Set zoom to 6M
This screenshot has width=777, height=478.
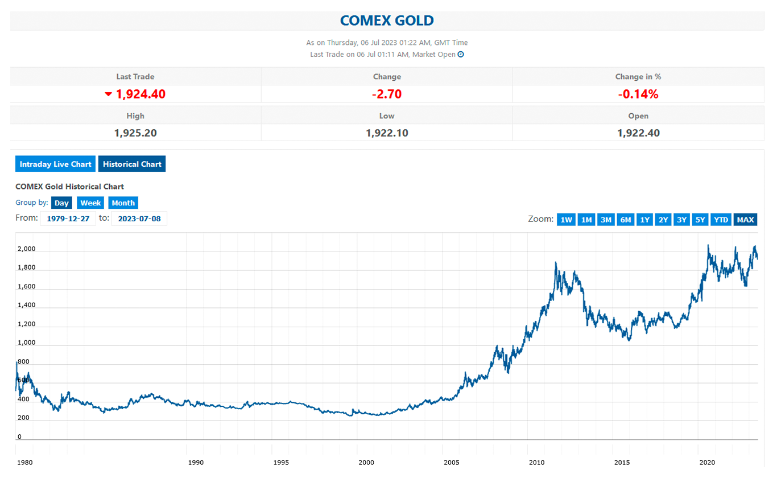[x=625, y=220]
